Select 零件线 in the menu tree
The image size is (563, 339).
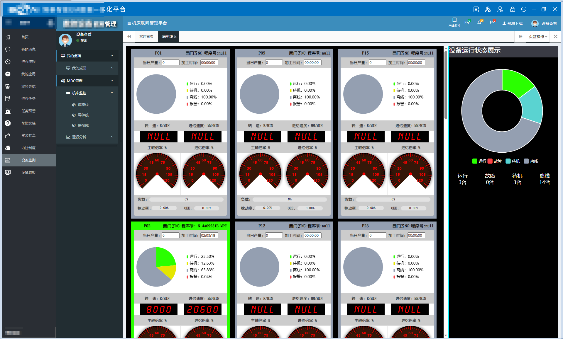[83, 115]
